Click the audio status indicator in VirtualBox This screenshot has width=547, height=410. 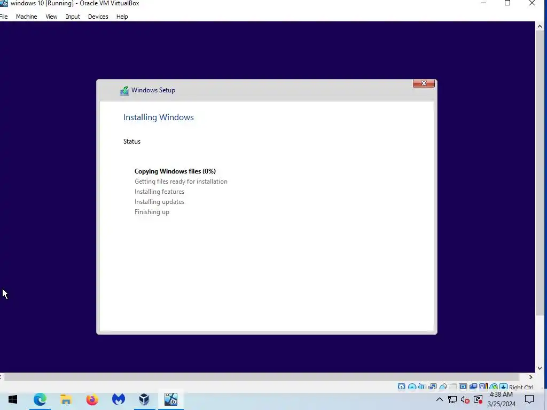click(422, 387)
